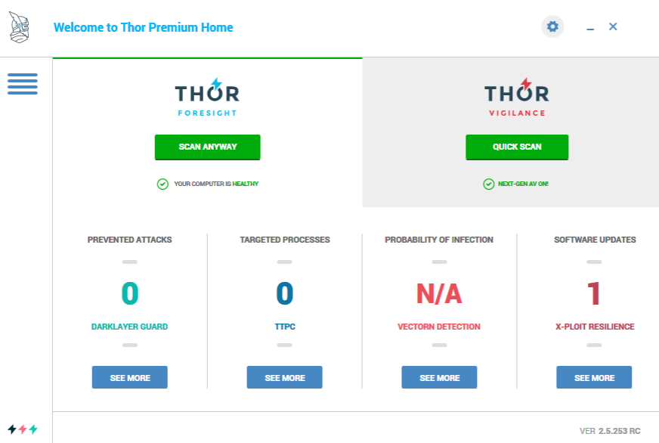
Task: Click the Thor Vigilance logo
Action: 517,98
